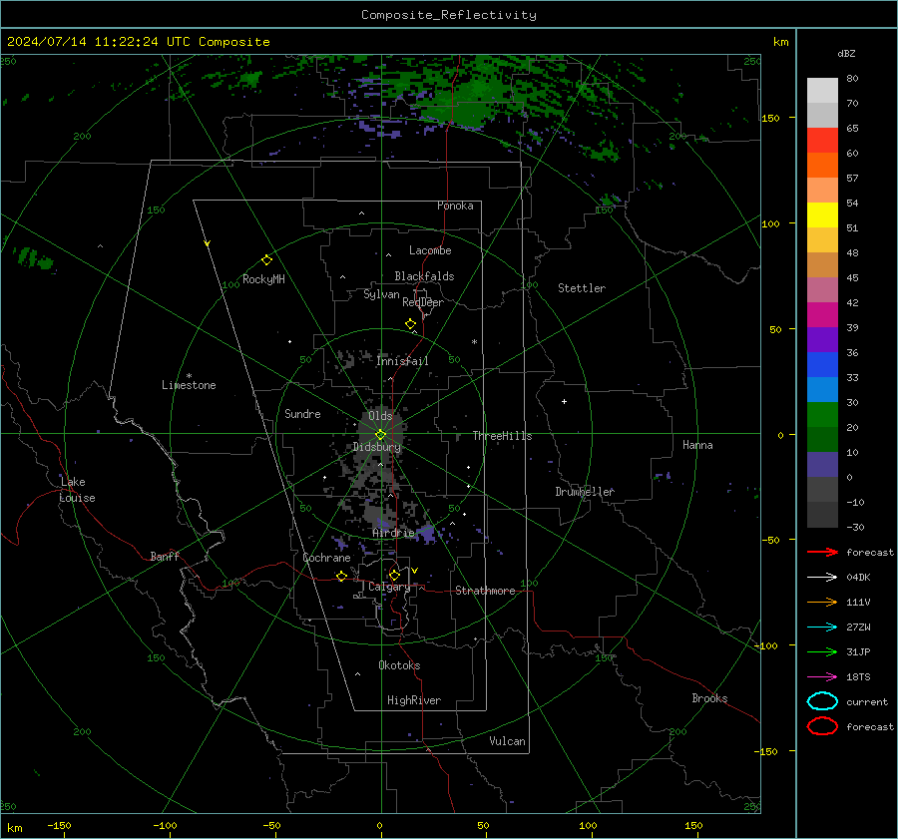Click the RedDeer label
Image resolution: width=898 pixels, height=839 pixels.
point(423,302)
